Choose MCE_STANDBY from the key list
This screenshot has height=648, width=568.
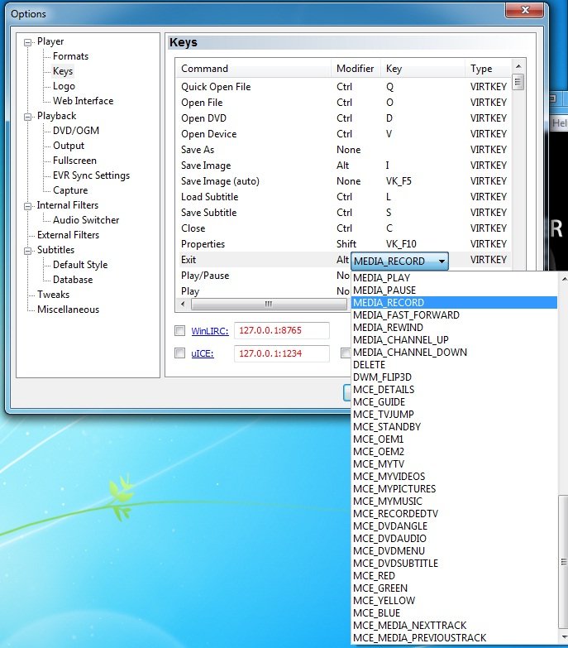tap(454, 426)
